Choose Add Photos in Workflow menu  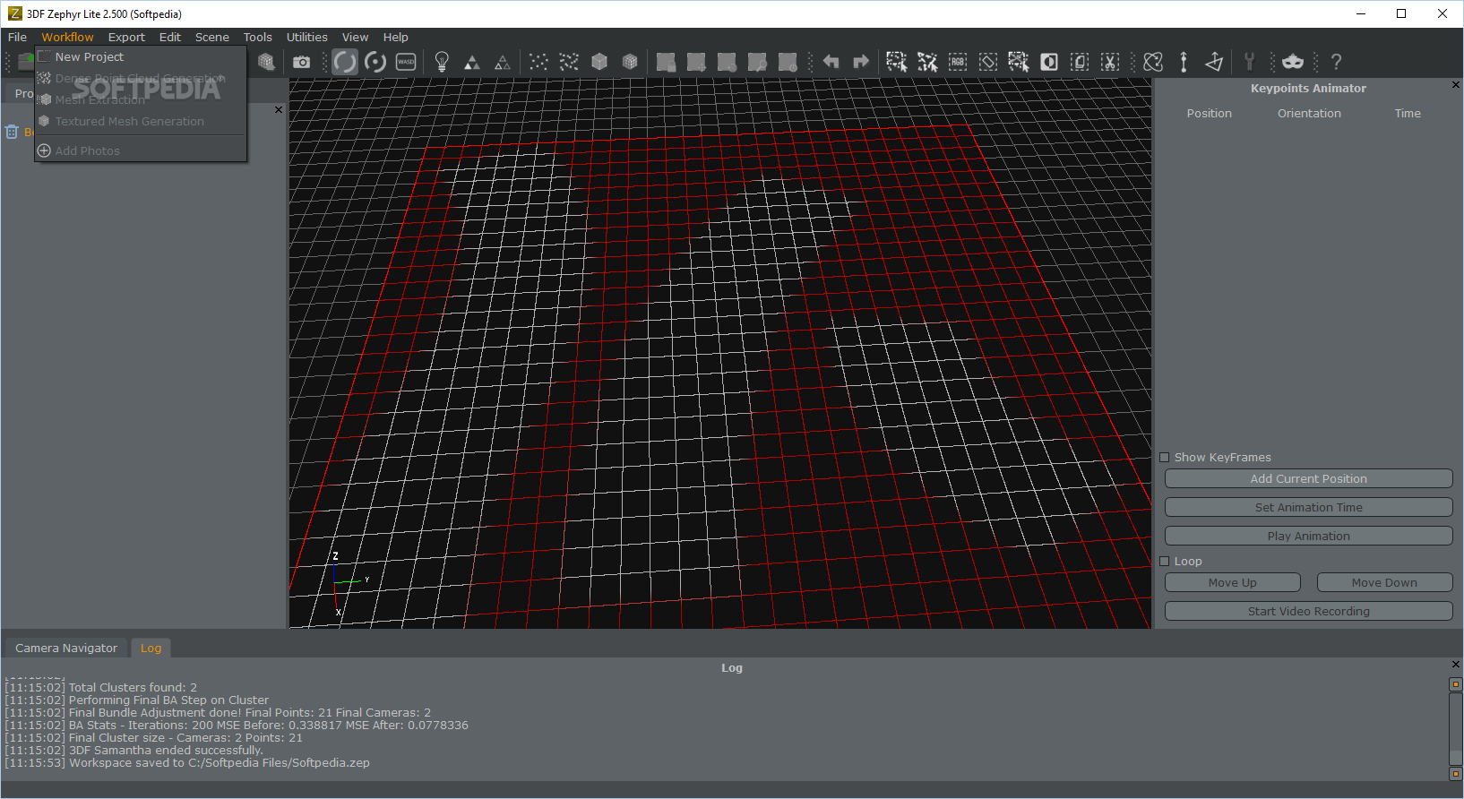coord(140,150)
